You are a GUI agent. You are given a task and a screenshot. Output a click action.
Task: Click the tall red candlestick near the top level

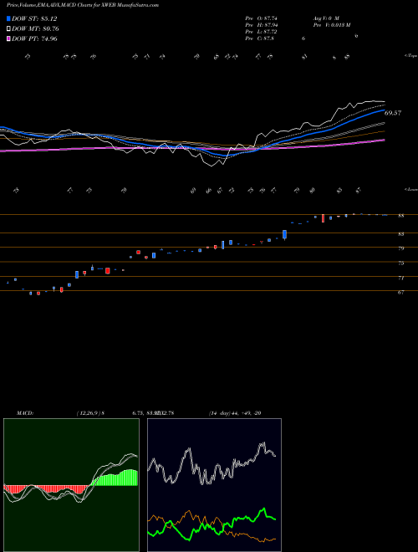coord(323,218)
